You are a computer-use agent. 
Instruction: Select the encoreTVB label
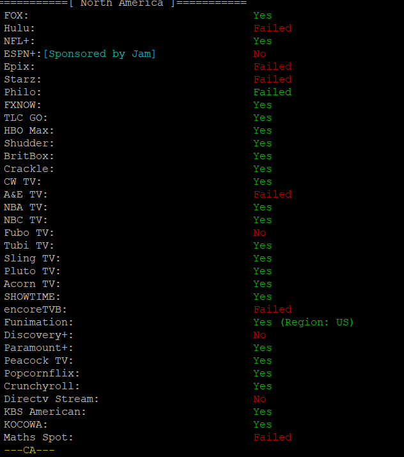(x=35, y=309)
